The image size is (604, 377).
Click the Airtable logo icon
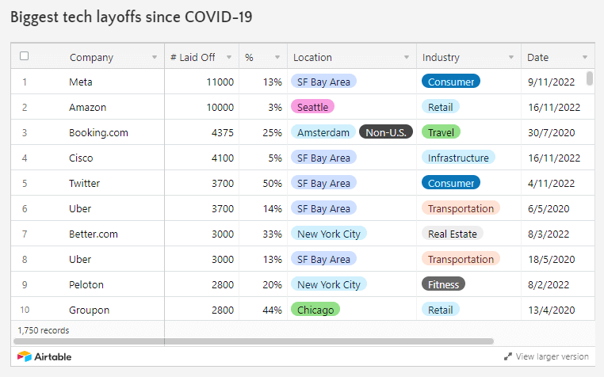[x=25, y=356]
